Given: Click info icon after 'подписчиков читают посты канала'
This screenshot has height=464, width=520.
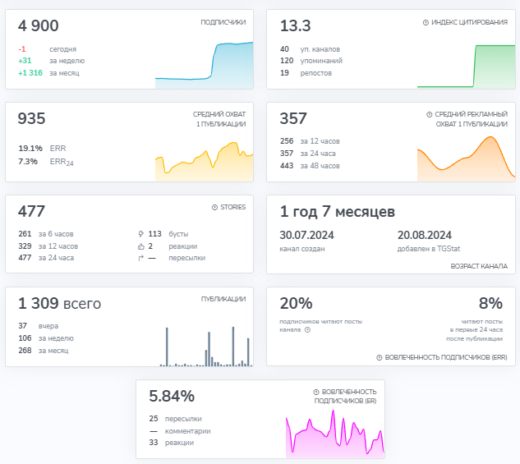Looking at the screenshot, I should click(x=307, y=330).
